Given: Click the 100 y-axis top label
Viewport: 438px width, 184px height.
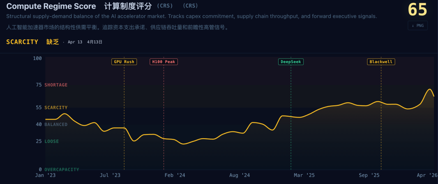Looking at the screenshot, I should click(x=37, y=58).
